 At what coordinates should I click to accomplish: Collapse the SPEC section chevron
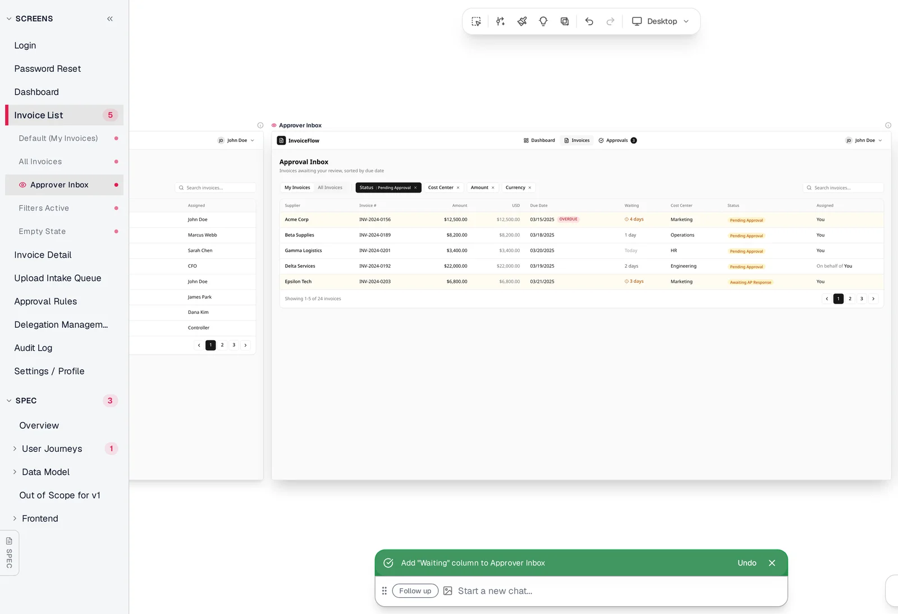(9, 401)
